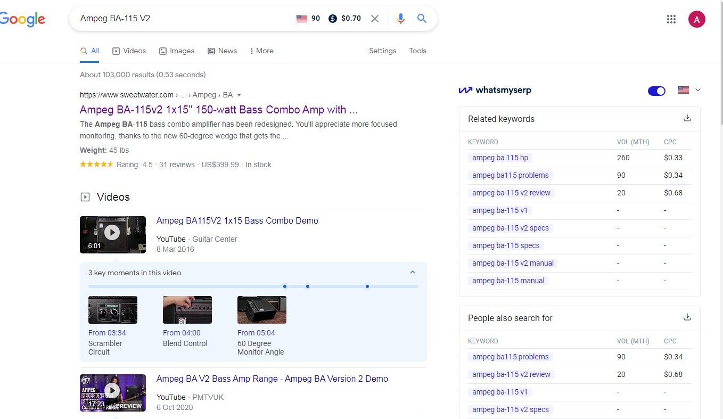Click the Videos section play icon
Viewport: 723px width, 419px height.
[85, 197]
